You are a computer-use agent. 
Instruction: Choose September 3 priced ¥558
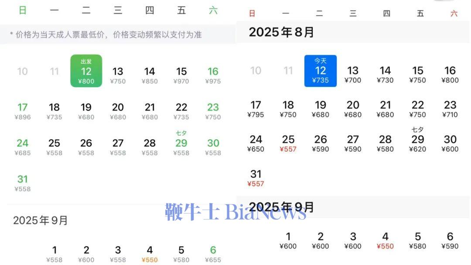[118, 254]
